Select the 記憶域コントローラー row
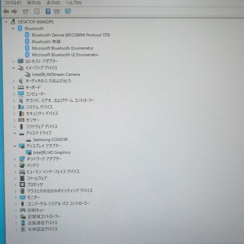Viewport: 244px width, 244px height. coord(44,216)
